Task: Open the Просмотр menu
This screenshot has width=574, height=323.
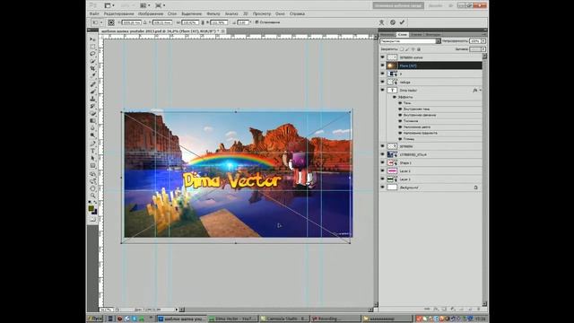Action: tap(262, 14)
